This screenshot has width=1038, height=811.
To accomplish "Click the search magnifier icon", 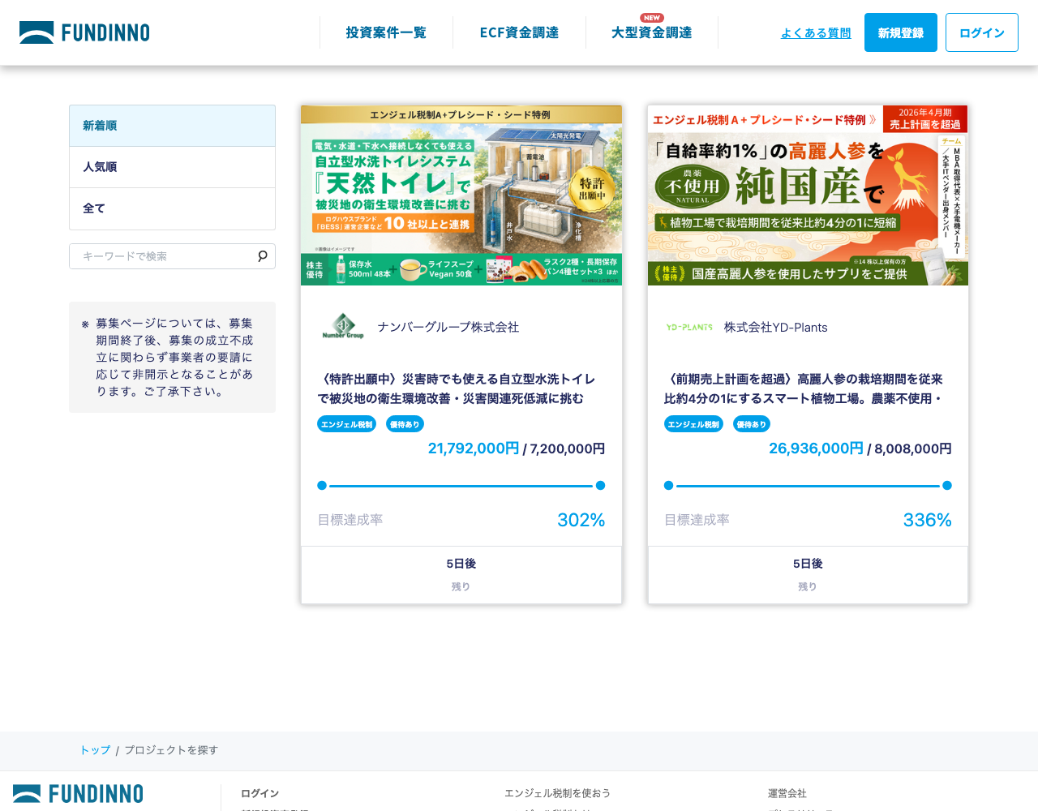I will 263,256.
